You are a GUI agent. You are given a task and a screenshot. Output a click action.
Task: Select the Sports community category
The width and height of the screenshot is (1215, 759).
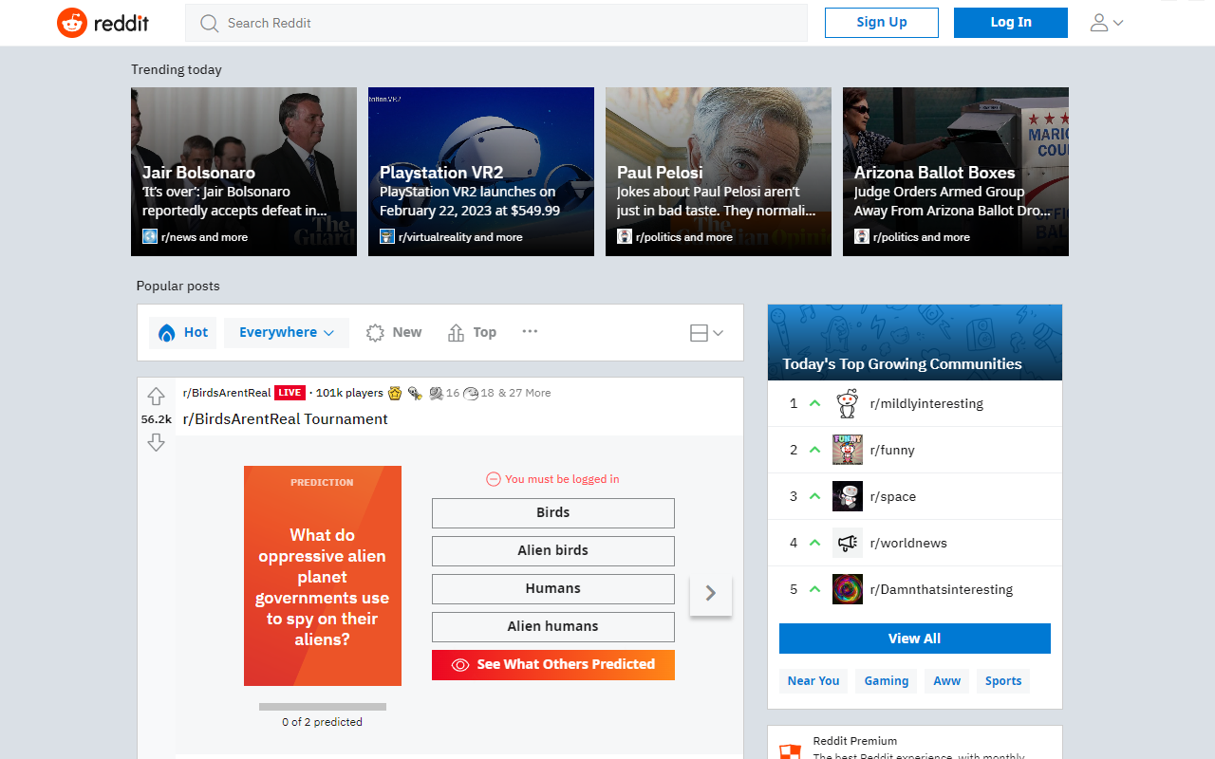point(1003,681)
